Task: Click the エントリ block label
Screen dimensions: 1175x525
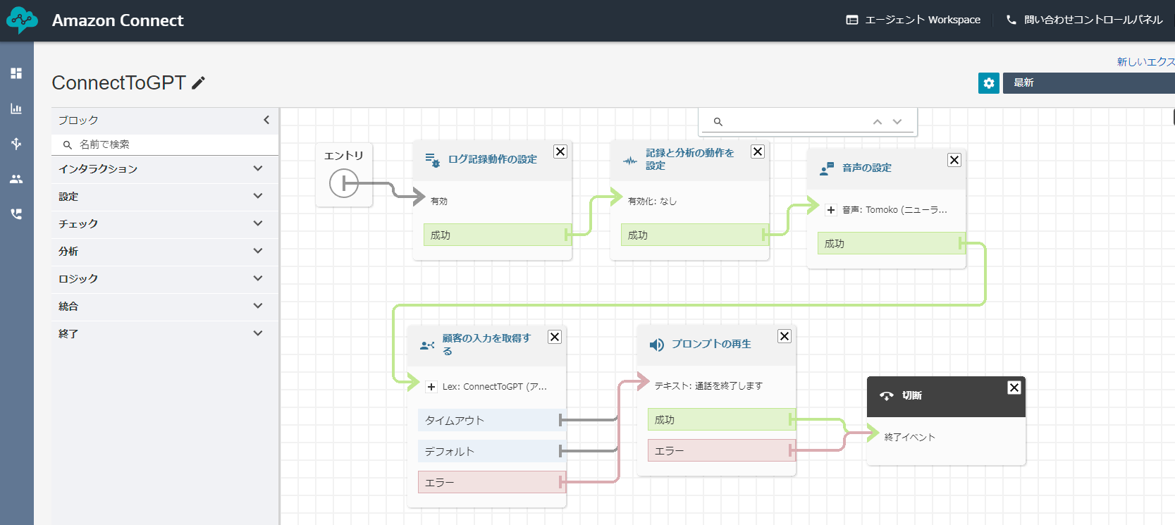Action: (x=344, y=156)
